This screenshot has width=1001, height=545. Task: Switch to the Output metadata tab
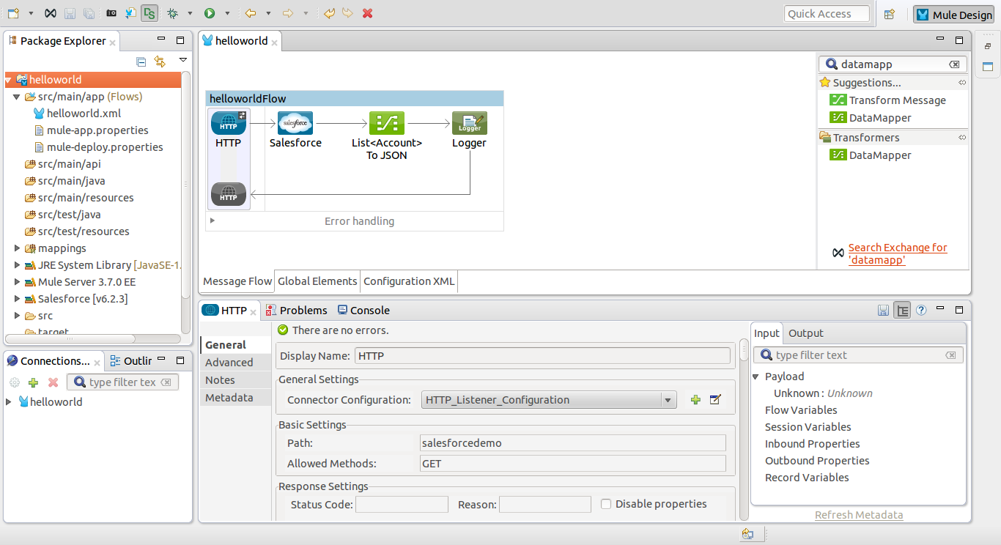(x=806, y=333)
